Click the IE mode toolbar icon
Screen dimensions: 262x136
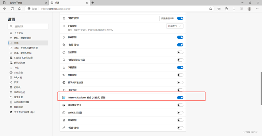pos(241,9)
